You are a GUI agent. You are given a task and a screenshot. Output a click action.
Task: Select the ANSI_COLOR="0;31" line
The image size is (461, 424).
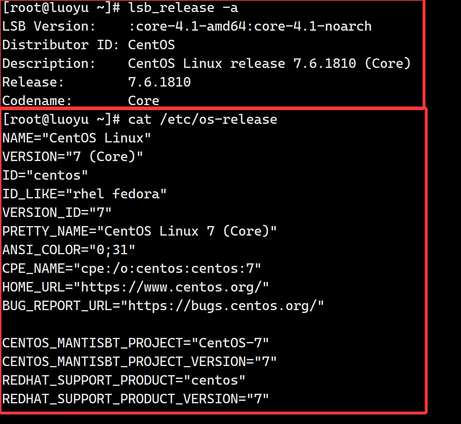click(x=68, y=250)
